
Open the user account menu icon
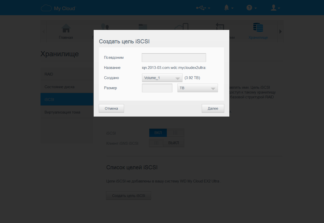click(x=275, y=8)
